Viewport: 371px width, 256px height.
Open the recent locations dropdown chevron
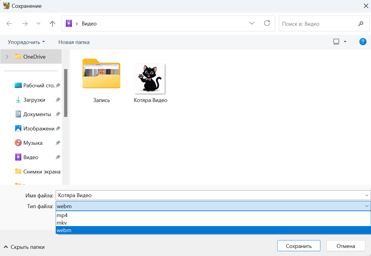38,24
